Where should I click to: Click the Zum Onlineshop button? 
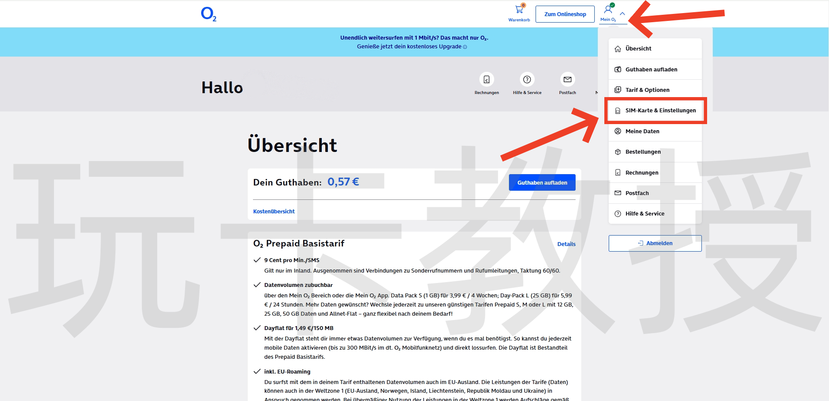(565, 14)
